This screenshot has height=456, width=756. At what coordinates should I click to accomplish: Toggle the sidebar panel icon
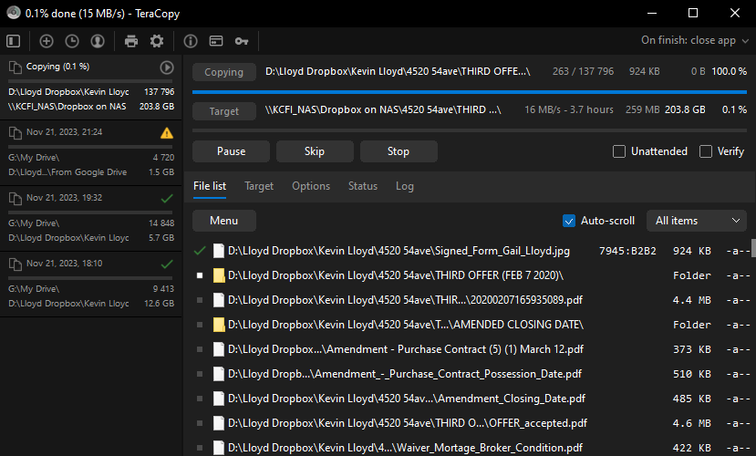(14, 41)
